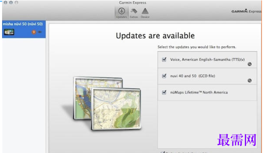Click nüMaps Lifetime North America label

[199, 93]
